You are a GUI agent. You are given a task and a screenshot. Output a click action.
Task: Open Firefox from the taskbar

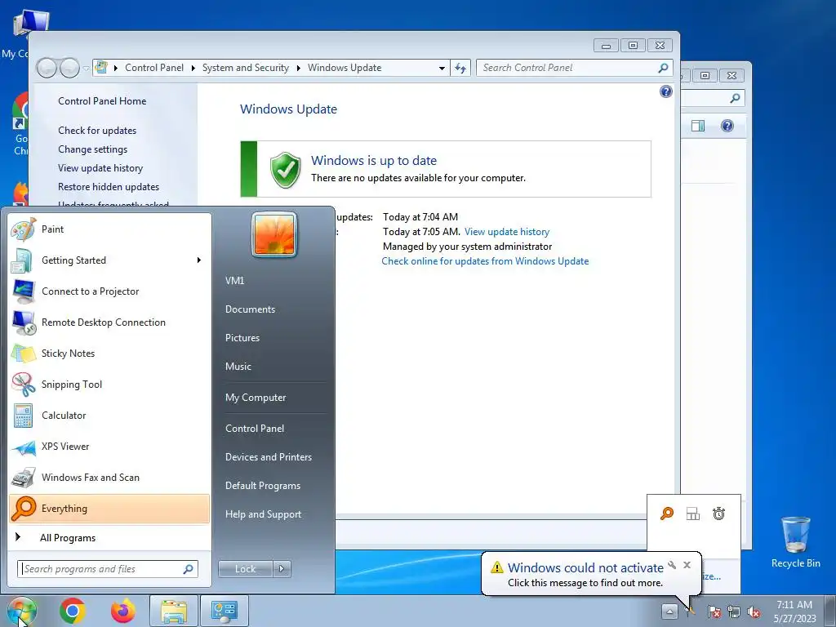(123, 611)
